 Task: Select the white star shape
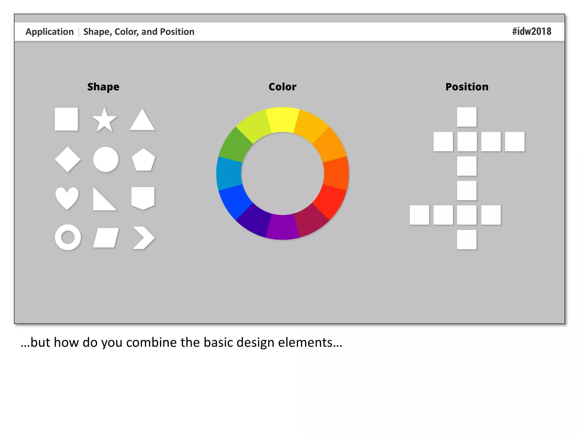104,120
